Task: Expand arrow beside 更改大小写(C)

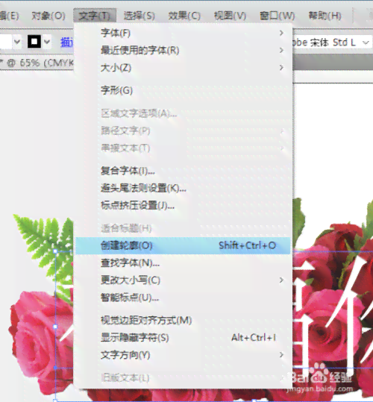Action: pos(281,280)
